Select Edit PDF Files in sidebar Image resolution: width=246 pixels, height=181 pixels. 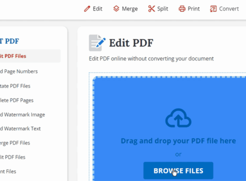tap(13, 56)
